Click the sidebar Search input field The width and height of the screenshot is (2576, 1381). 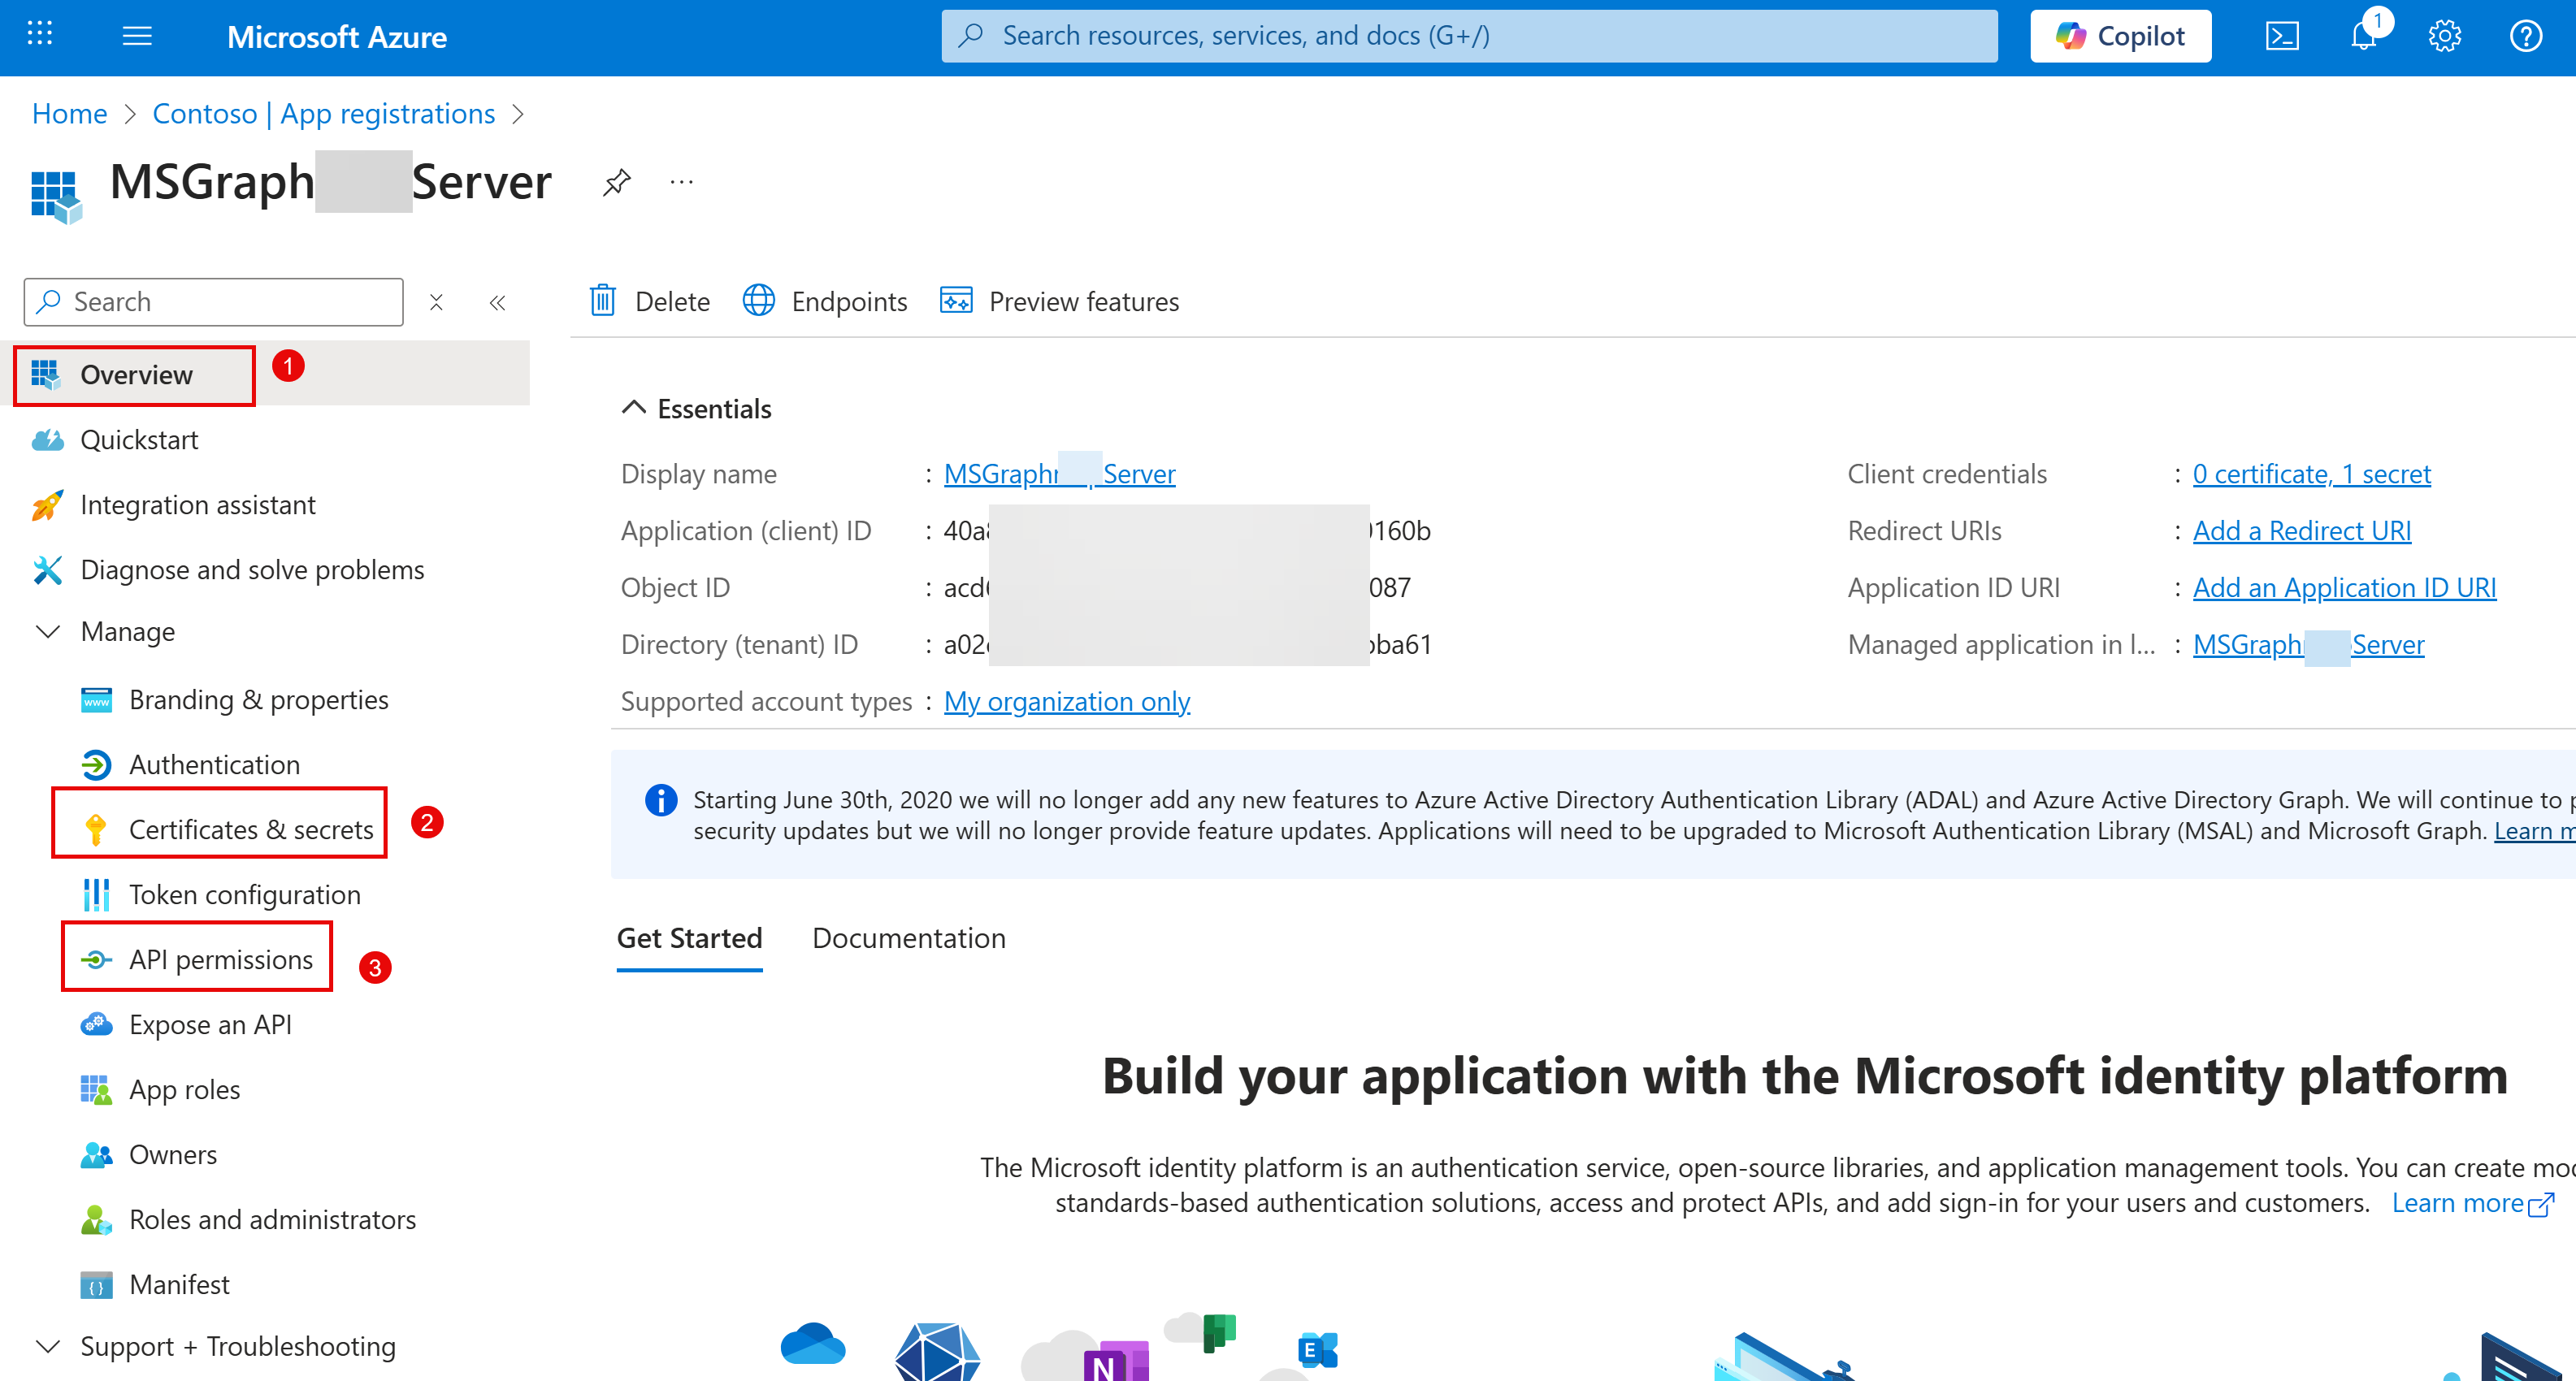pos(213,301)
